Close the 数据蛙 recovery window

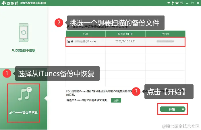pos(198,3)
